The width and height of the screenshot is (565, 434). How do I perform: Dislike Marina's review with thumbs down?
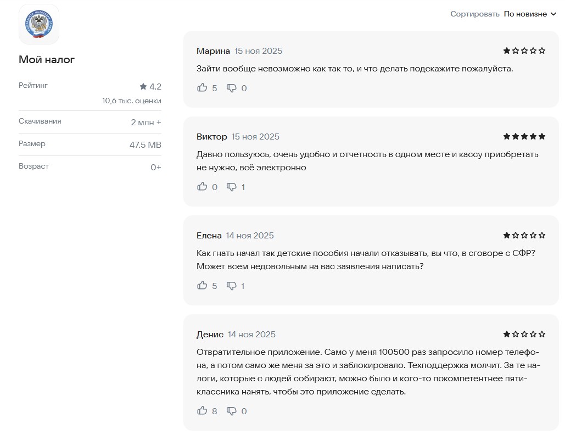pos(232,88)
